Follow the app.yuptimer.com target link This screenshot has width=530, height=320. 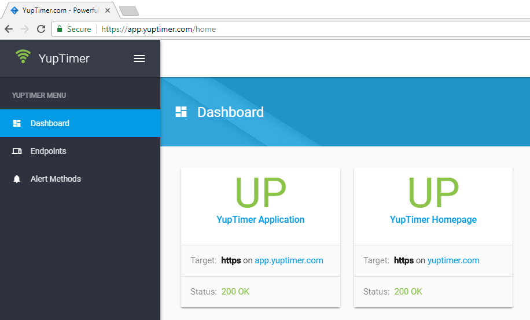coord(289,260)
